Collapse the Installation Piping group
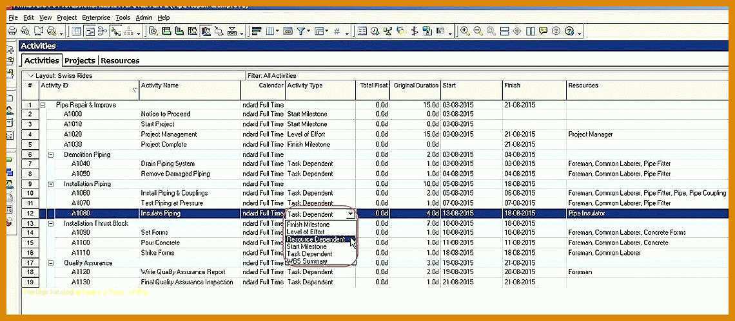 click(51, 184)
